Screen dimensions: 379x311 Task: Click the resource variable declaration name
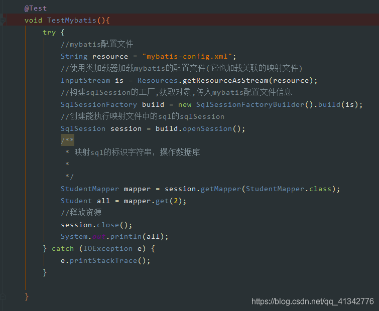click(x=110, y=57)
